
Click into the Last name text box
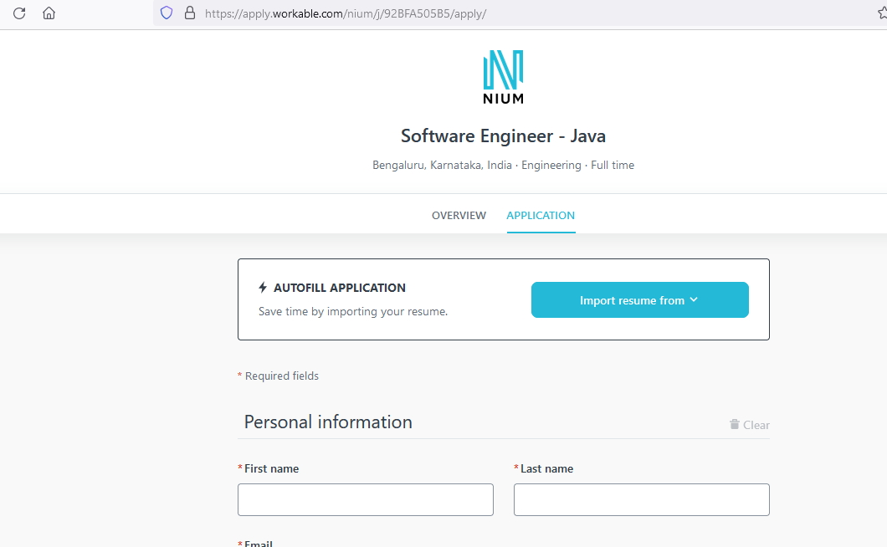[641, 499]
